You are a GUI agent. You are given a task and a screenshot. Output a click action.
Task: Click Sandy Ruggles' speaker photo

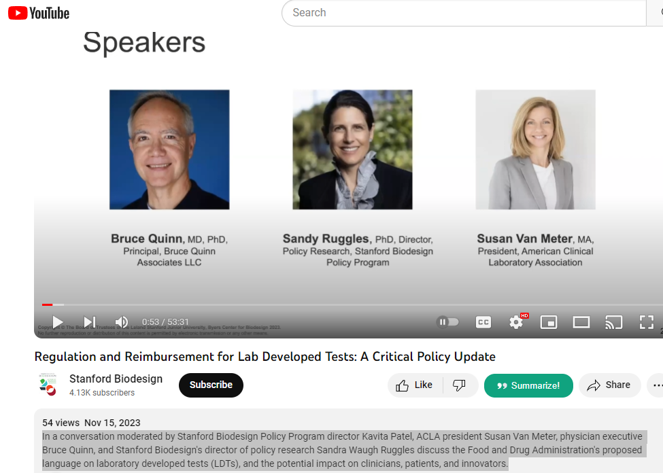[352, 150]
